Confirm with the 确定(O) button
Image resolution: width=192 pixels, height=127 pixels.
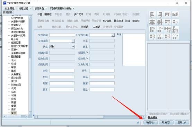click(x=150, y=122)
